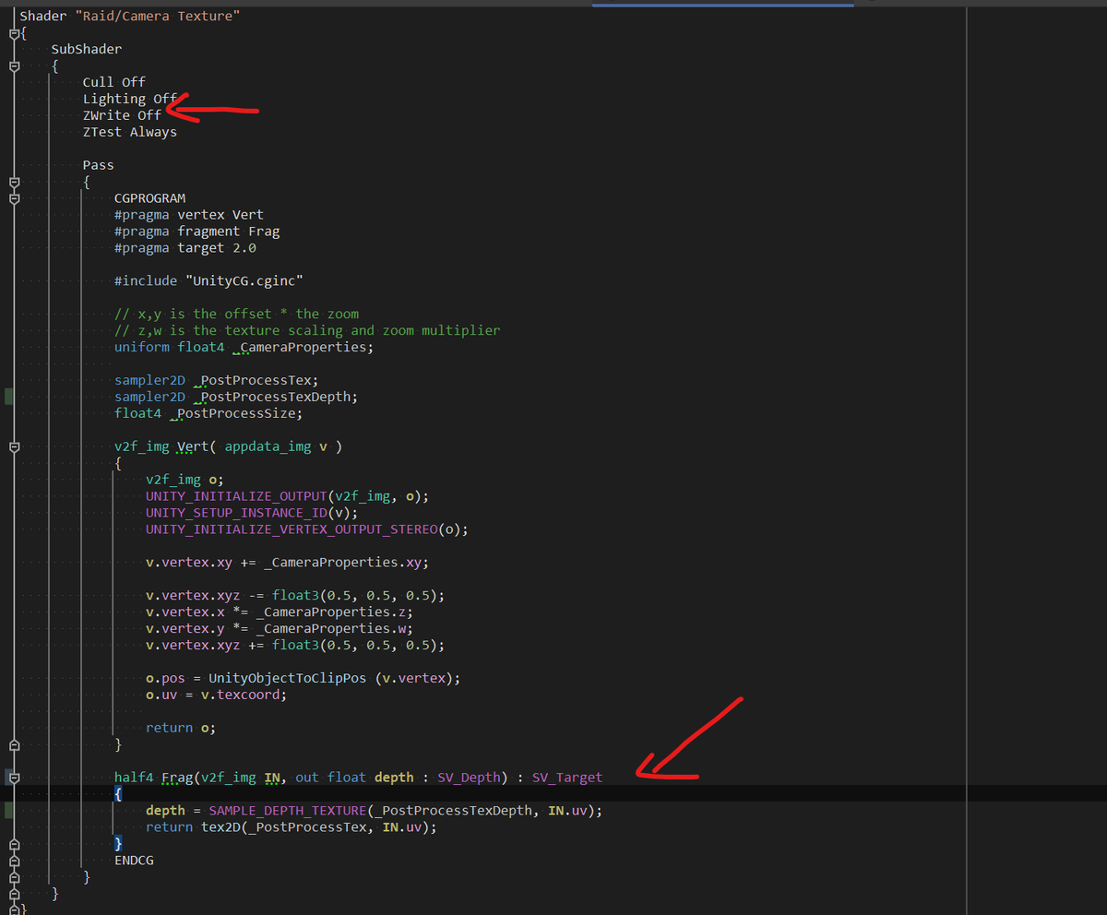The width and height of the screenshot is (1107, 915).
Task: Collapse the Vert function fold marker
Action: click(13, 447)
